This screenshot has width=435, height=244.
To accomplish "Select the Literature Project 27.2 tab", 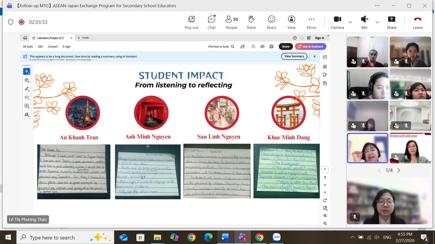I will click(50, 38).
